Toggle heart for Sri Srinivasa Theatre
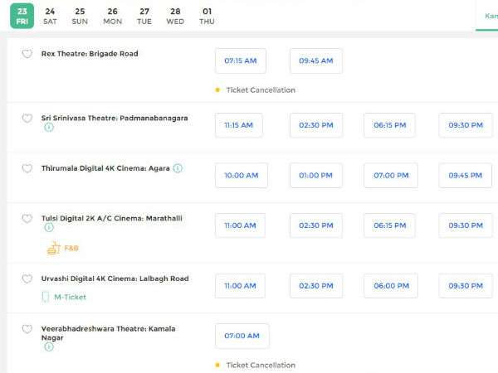Screen dimensions: 498x373 click(27, 119)
